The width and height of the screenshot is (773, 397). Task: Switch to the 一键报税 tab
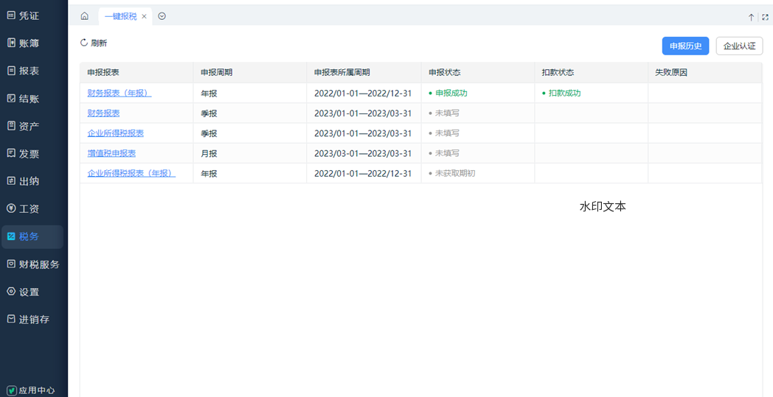coord(119,16)
